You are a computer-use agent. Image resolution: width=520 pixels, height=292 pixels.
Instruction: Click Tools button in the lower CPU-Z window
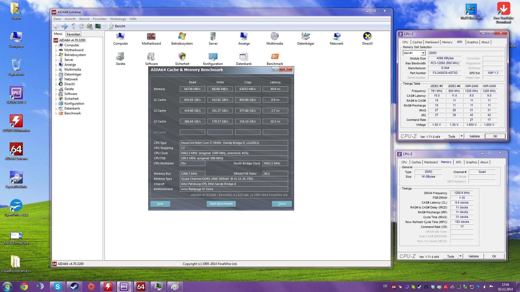click(x=451, y=256)
